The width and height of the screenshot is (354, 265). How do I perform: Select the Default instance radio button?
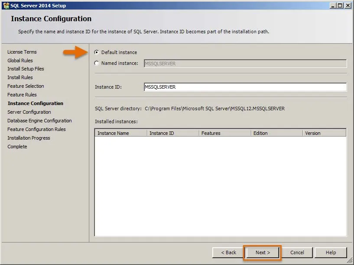coord(97,52)
